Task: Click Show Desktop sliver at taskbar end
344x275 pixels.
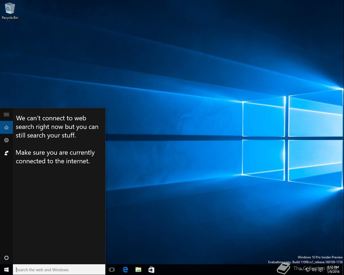Action: pyautogui.click(x=343, y=270)
